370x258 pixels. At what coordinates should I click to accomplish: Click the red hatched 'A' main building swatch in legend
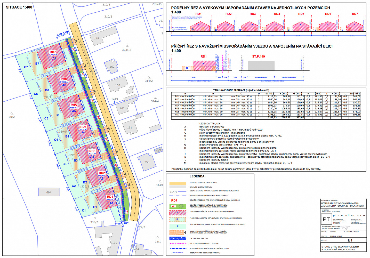(178, 213)
